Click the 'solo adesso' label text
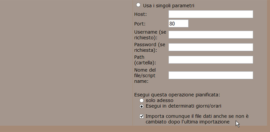 (x=159, y=100)
